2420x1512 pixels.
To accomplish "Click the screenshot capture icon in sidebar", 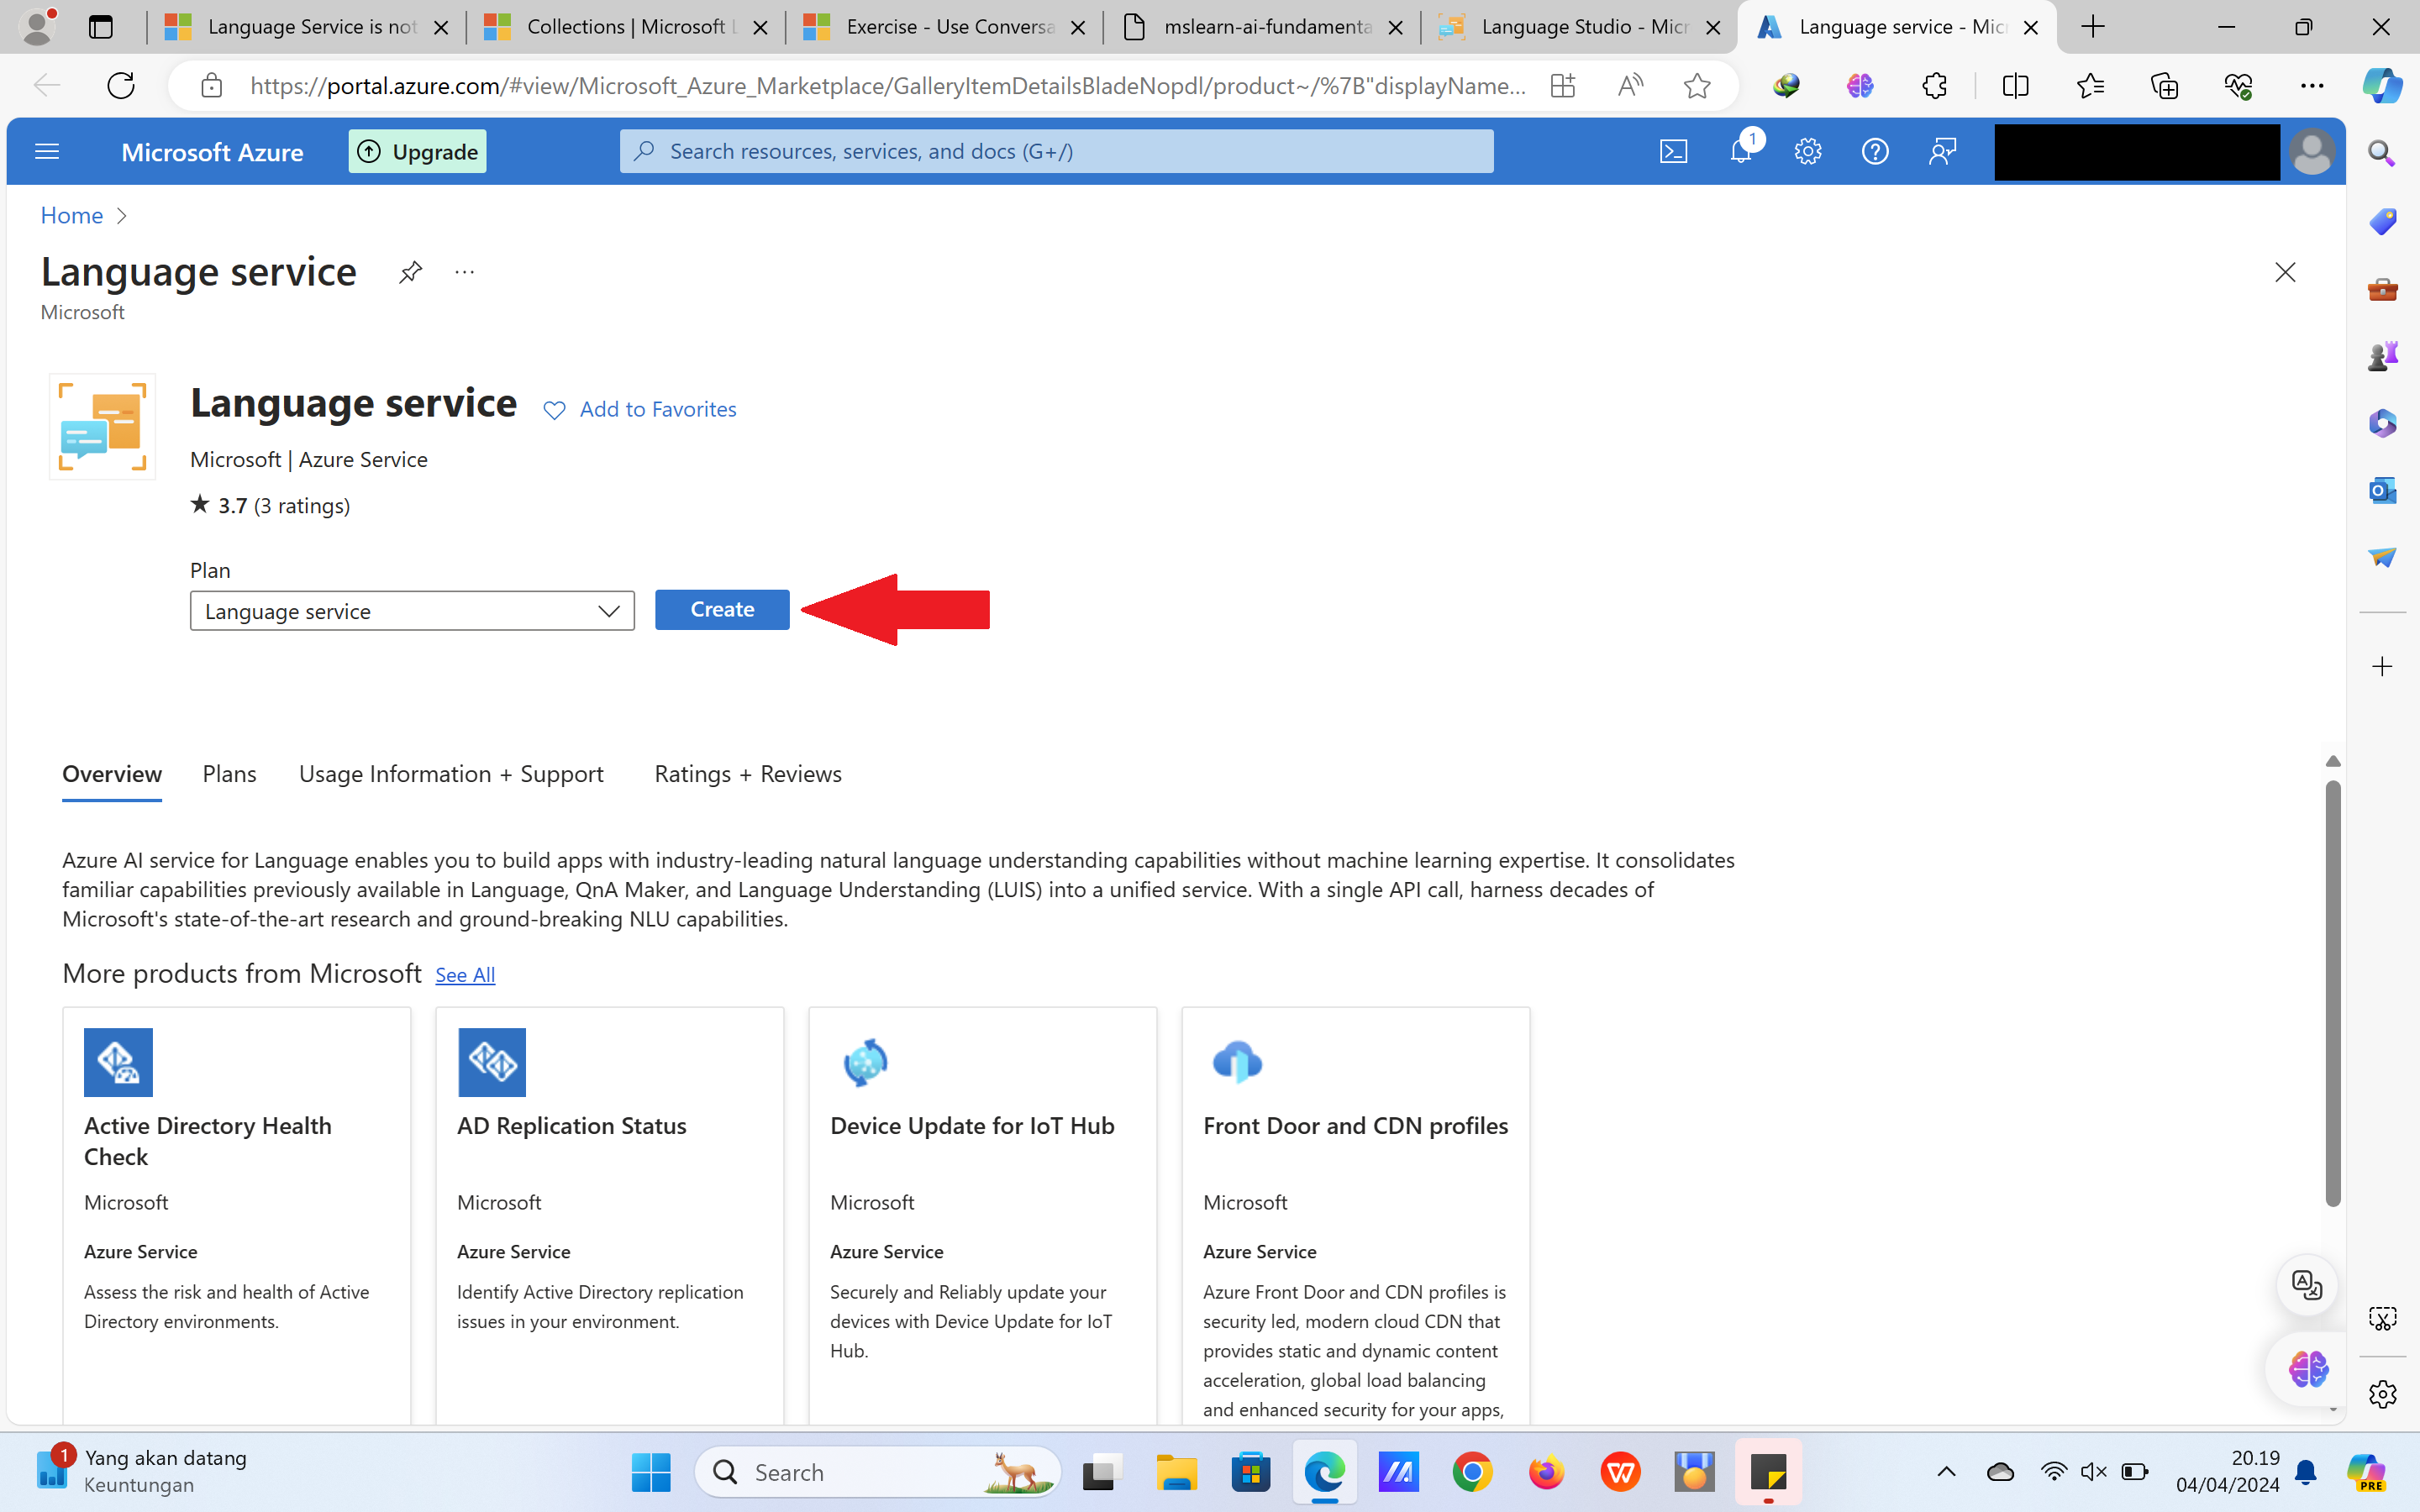I will (2382, 1318).
